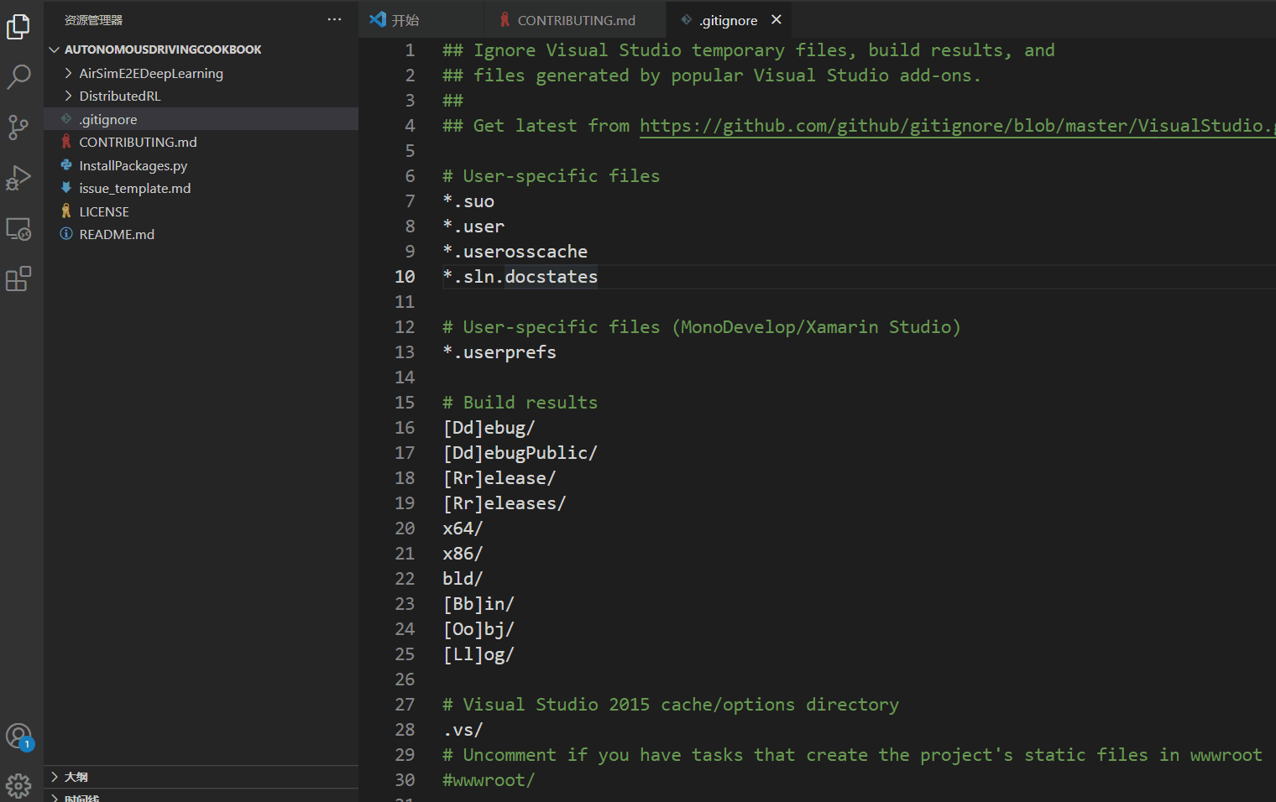1276x802 pixels.
Task: Open the Remote Explorer icon
Action: 18,228
